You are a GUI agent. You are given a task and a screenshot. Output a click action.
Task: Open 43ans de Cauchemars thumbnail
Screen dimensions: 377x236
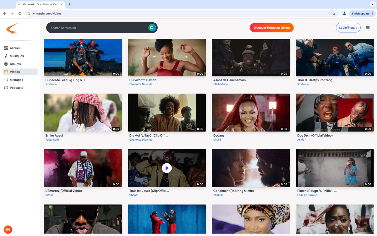(251, 58)
